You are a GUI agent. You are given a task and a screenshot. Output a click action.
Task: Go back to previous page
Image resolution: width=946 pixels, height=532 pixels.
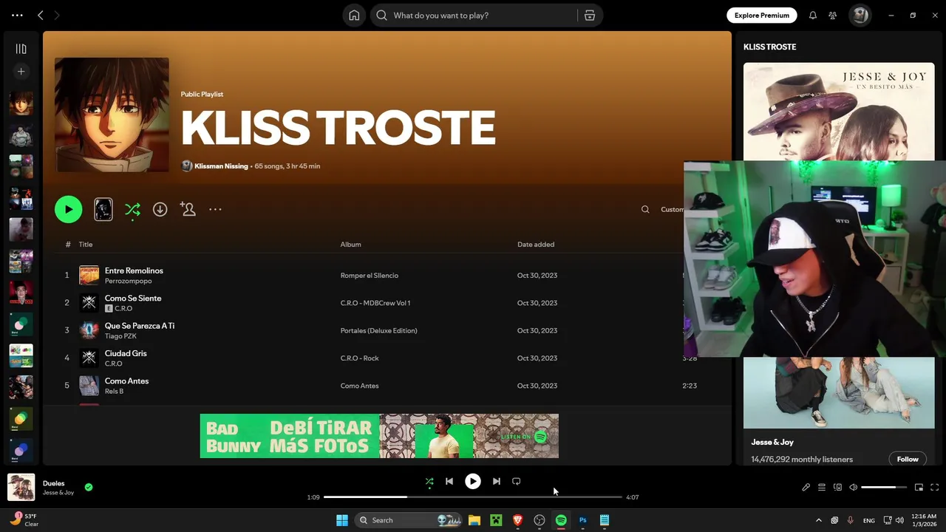point(41,16)
